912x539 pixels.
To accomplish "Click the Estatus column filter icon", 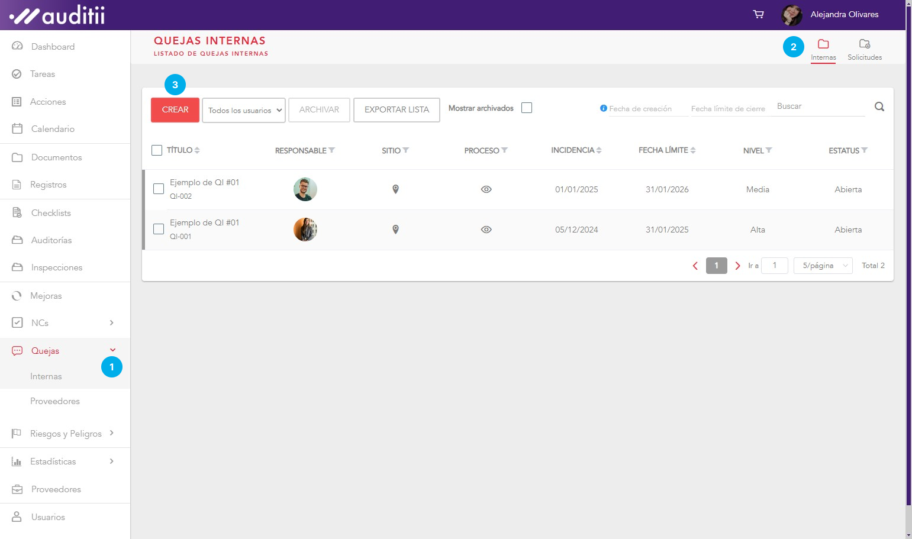I will coord(865,150).
